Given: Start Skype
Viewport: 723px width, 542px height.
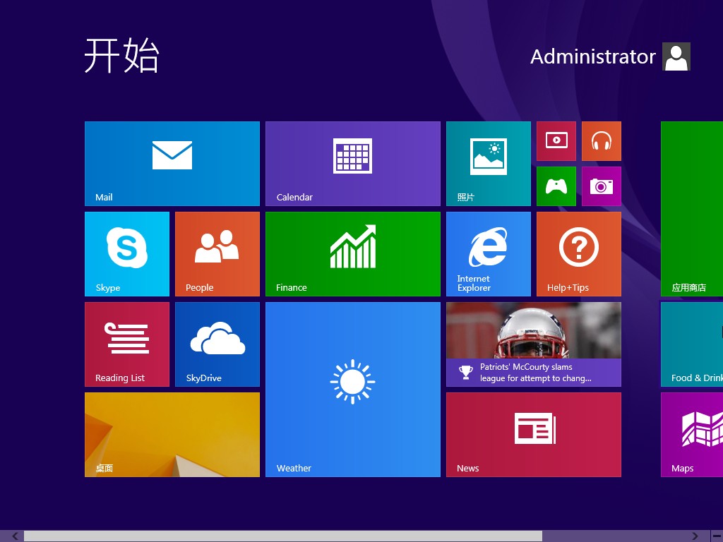Looking at the screenshot, I should (126, 253).
